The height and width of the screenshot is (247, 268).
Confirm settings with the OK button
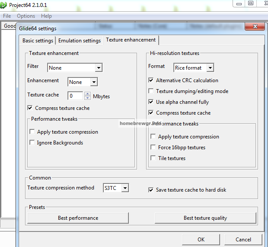(x=201, y=240)
